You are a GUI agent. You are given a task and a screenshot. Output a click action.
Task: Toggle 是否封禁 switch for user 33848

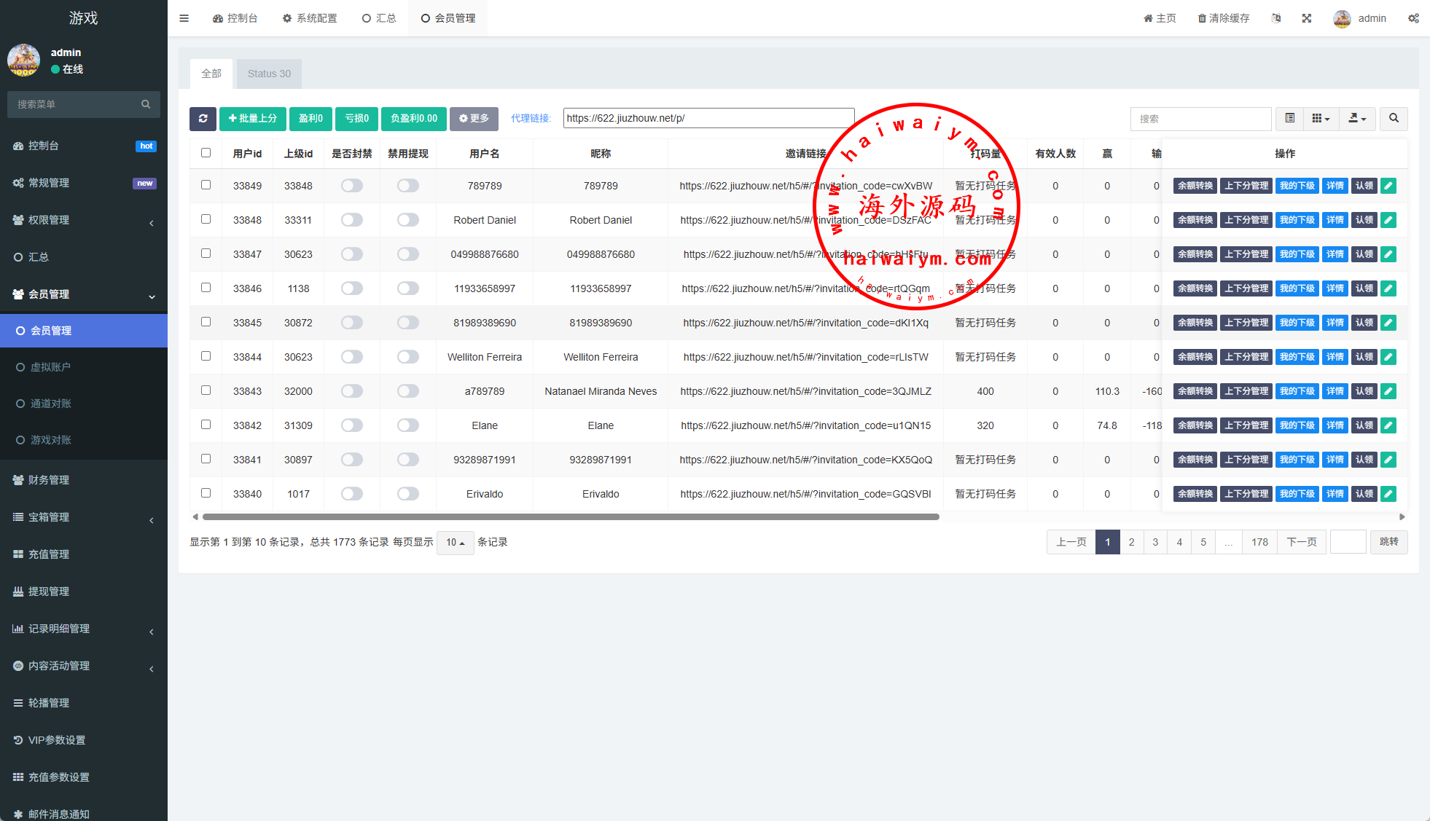352,220
